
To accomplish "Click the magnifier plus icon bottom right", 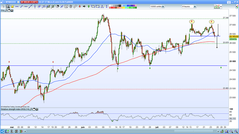I will click(236, 131).
